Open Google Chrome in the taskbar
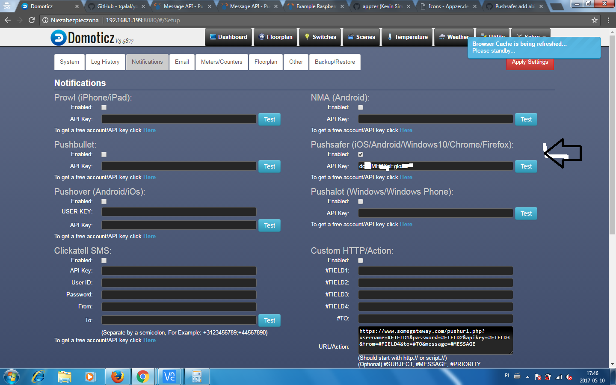Viewport: 616px width, 385px height. 143,377
